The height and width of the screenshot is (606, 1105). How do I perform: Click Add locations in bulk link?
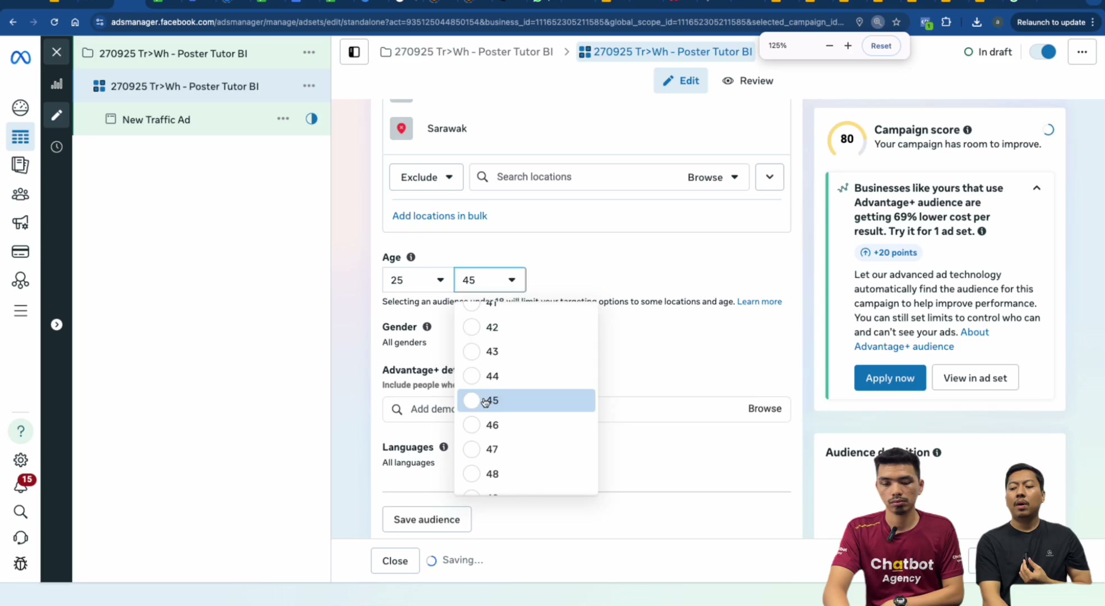click(x=440, y=216)
